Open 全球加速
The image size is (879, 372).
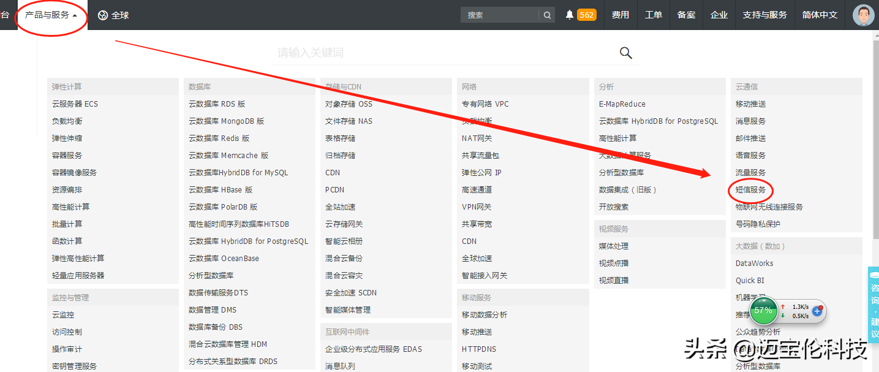(477, 259)
